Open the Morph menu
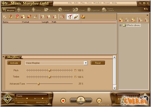Image resolution: width=151 pixels, height=107 pixels. tap(107, 3)
